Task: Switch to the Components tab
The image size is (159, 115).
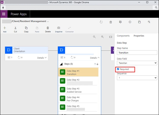Action: tap(123, 36)
